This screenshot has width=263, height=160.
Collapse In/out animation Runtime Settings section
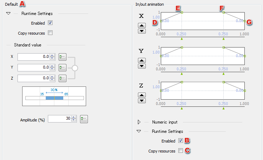tap(139, 131)
